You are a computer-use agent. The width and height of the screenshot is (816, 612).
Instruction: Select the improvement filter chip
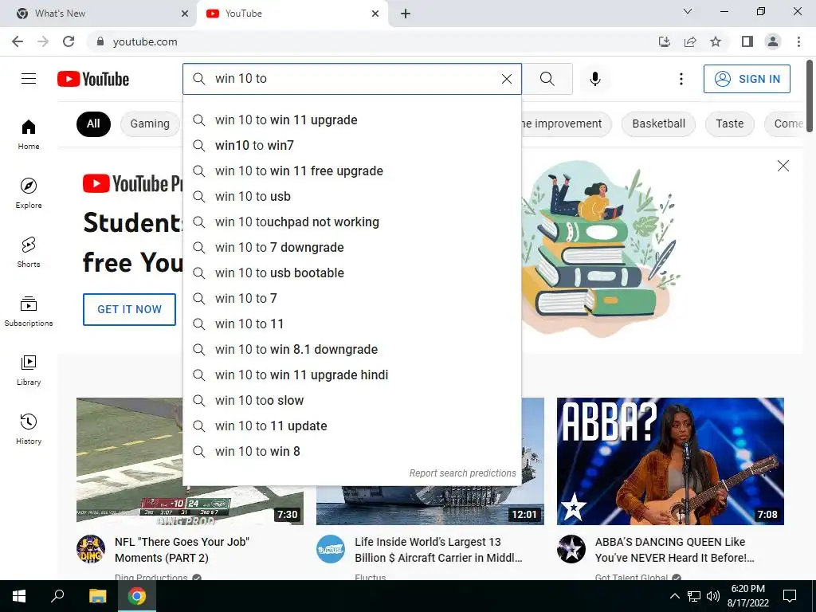[x=567, y=124]
